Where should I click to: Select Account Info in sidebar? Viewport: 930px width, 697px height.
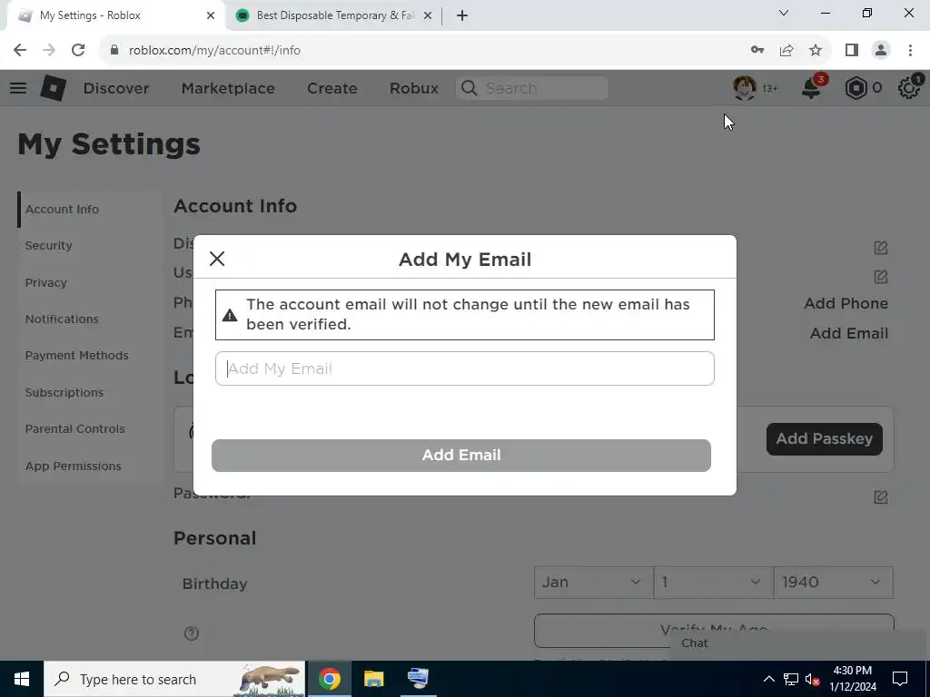(62, 210)
